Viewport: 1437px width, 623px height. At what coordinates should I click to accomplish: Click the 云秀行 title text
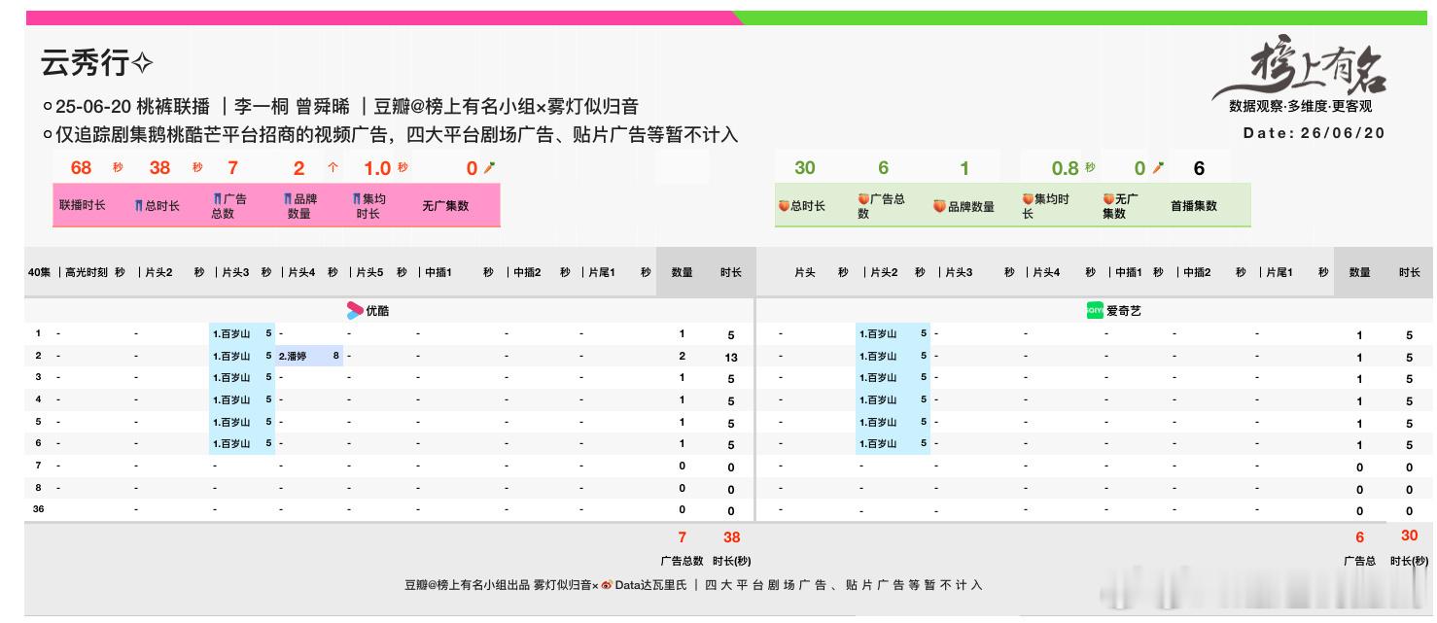tap(86, 64)
